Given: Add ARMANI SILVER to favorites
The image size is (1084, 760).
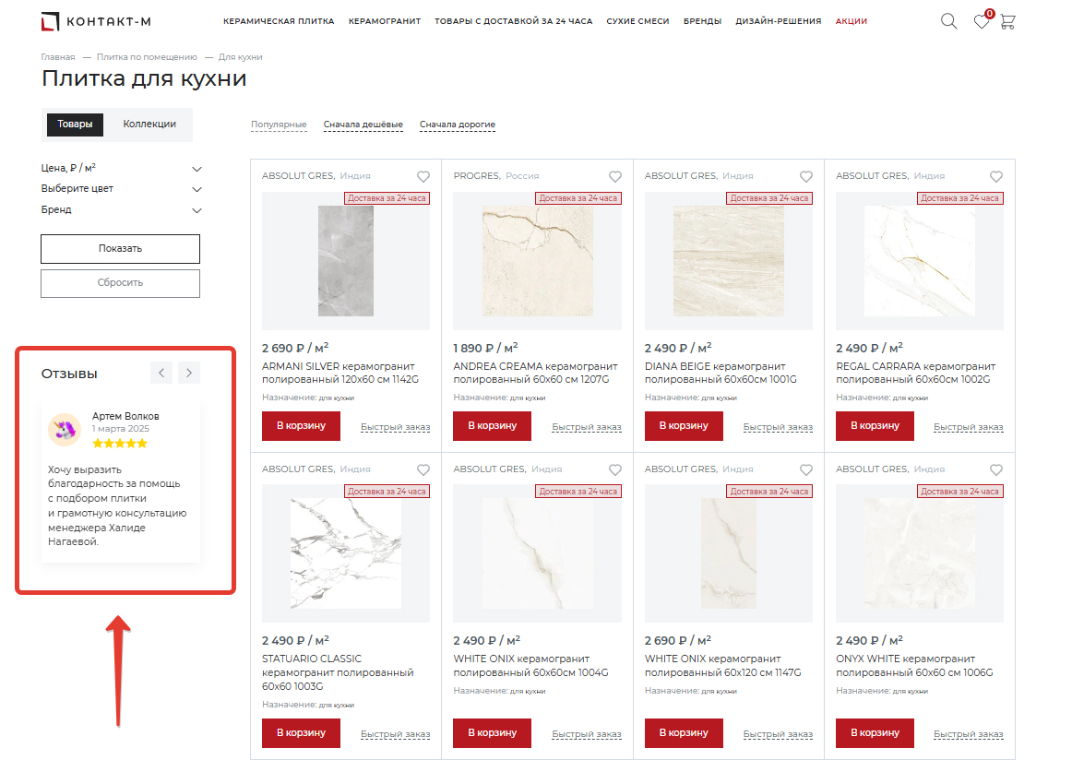Looking at the screenshot, I should (x=423, y=176).
